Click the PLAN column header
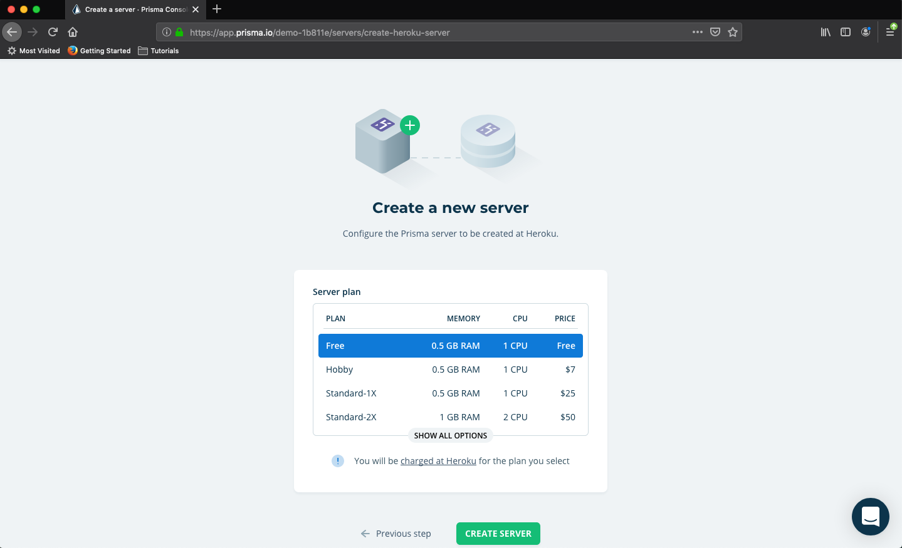The width and height of the screenshot is (902, 548). (x=335, y=319)
